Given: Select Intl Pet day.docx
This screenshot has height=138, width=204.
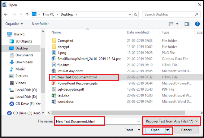Looking at the screenshot, I should (x=70, y=71).
